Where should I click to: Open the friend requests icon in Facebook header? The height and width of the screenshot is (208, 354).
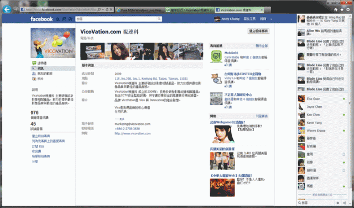click(58, 19)
